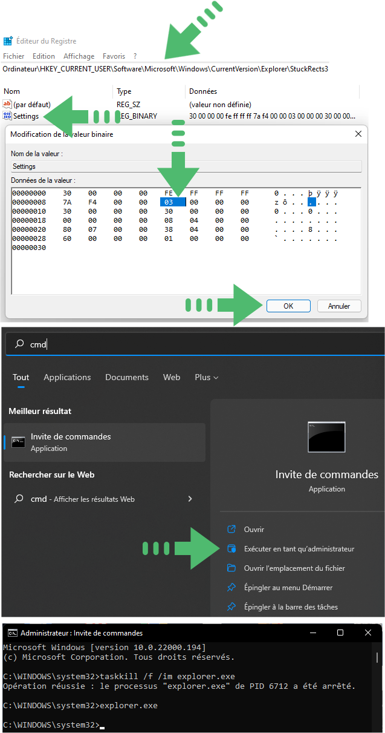Click Ouvrir in the search actions

tap(254, 530)
